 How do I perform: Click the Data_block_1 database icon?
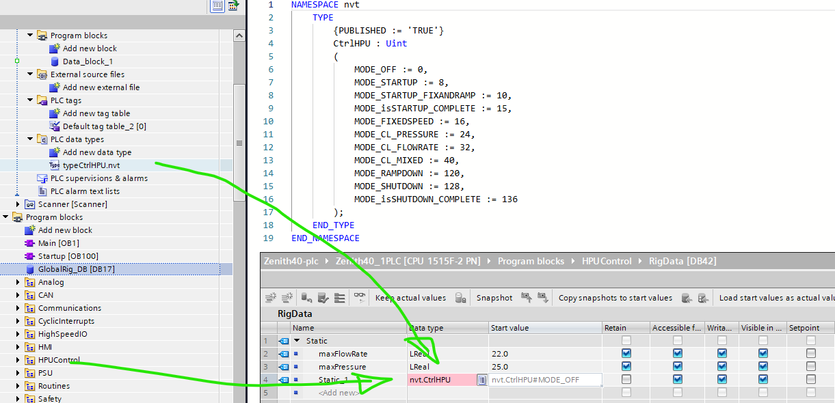click(55, 61)
